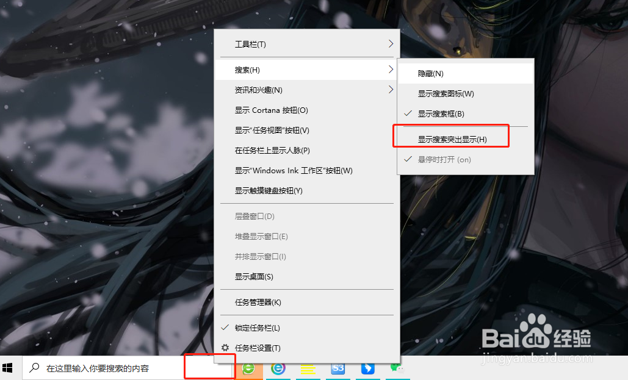This screenshot has width=628, height=380.
Task: Toggle 锁定任务栏(L) checkmark
Action: coord(307,328)
